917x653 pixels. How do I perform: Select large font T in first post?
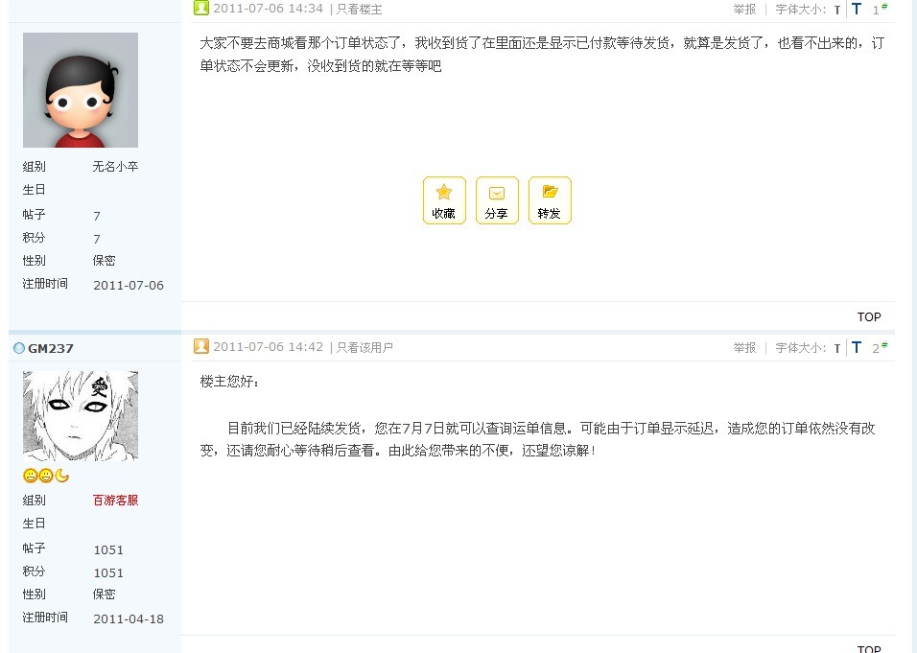(857, 9)
